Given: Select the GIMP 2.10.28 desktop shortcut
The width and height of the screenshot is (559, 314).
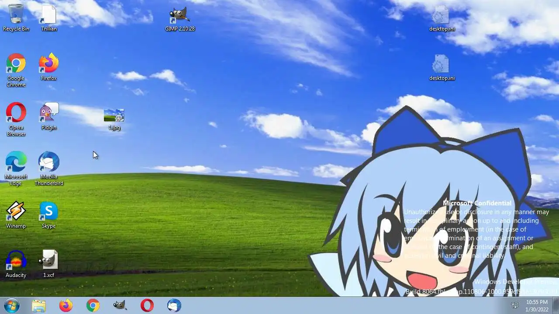Looking at the screenshot, I should click(x=179, y=18).
